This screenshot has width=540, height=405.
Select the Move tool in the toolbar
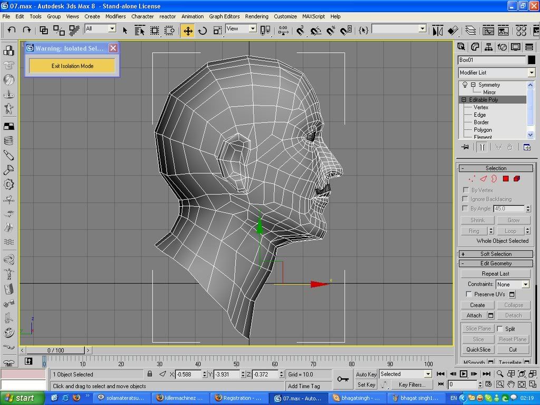pyautogui.click(x=188, y=30)
